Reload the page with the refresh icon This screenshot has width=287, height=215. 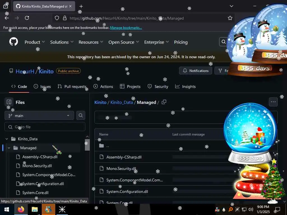[x=27, y=18]
